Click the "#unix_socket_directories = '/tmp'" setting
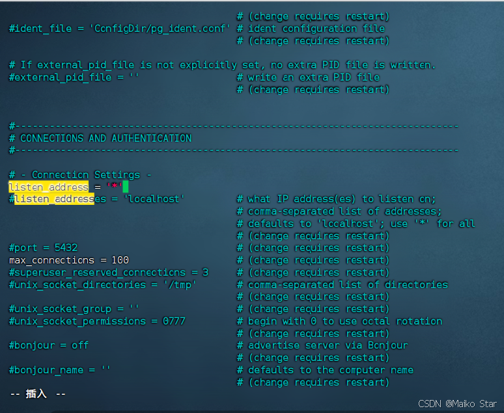This screenshot has height=413, width=504. point(102,285)
